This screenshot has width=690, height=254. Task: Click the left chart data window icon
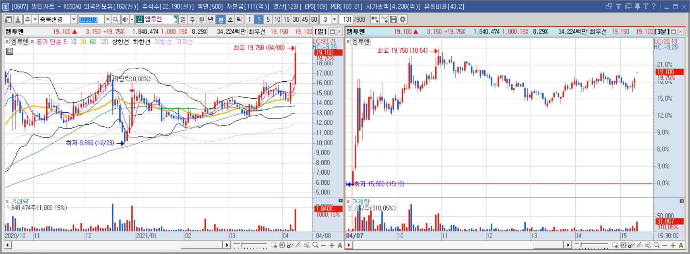(274, 245)
